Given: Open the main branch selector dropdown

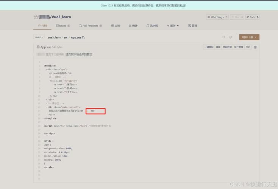Looking at the screenshot, I should [39, 37].
